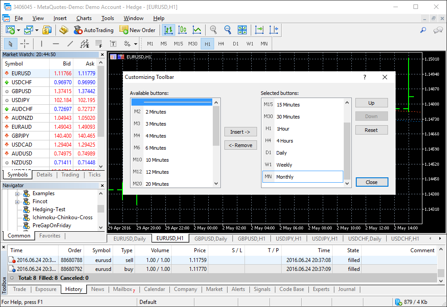Open the search magnifier icon

pos(423,30)
